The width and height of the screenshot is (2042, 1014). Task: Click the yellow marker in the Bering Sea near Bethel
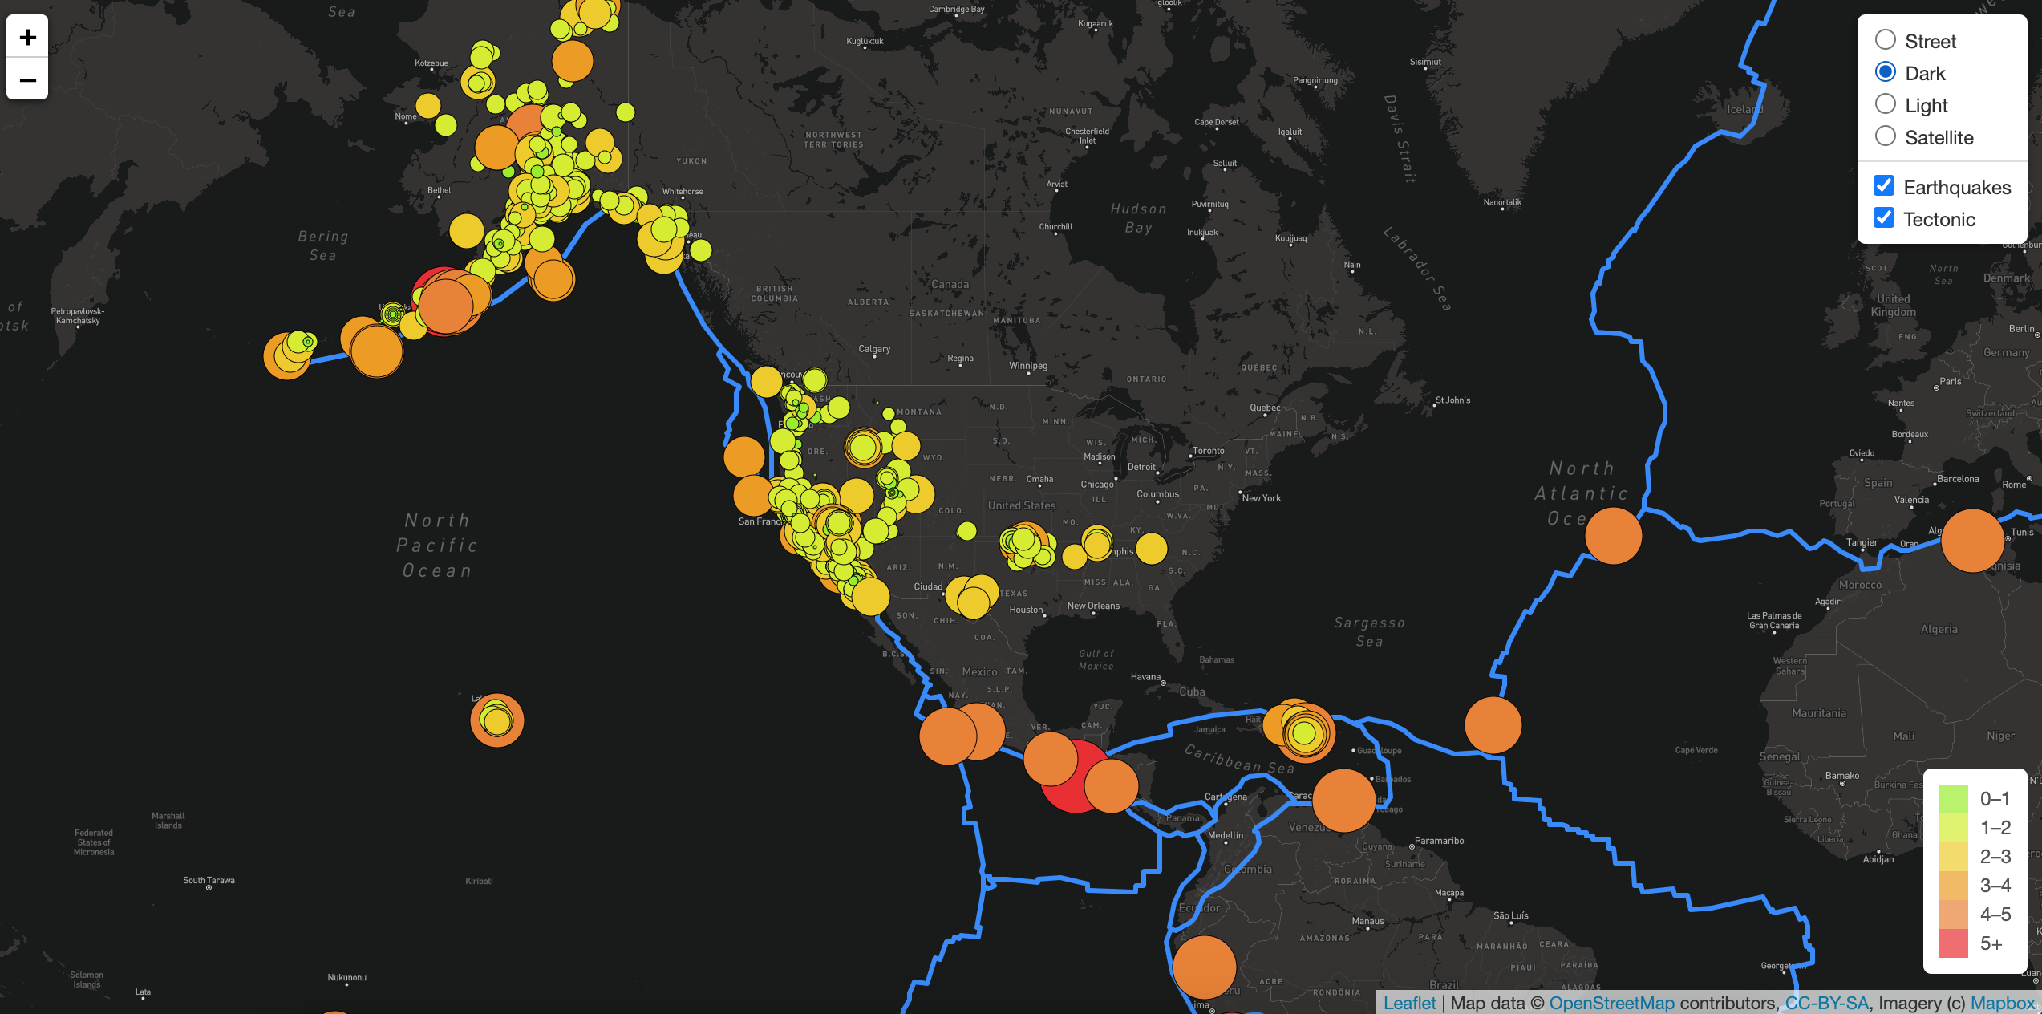(x=467, y=231)
